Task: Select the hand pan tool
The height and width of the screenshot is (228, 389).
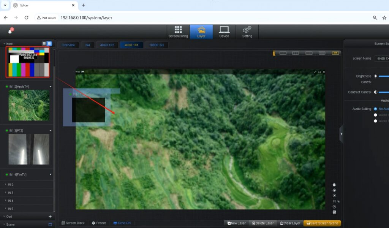Action: pyautogui.click(x=334, y=185)
